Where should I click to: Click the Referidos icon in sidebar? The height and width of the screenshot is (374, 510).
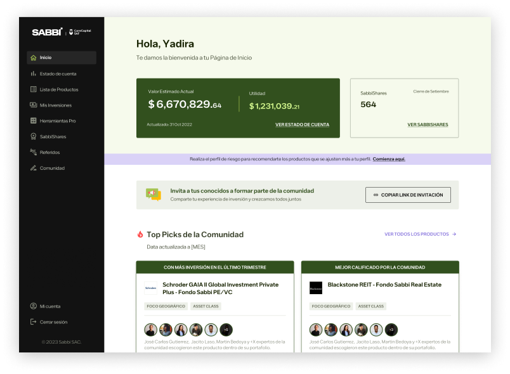tap(33, 152)
